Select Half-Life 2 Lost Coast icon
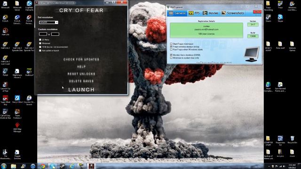 [5, 60]
